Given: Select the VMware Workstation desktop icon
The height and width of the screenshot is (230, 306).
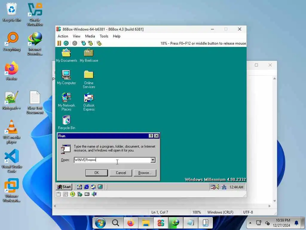Looking at the screenshot, I should (x=12, y=190).
